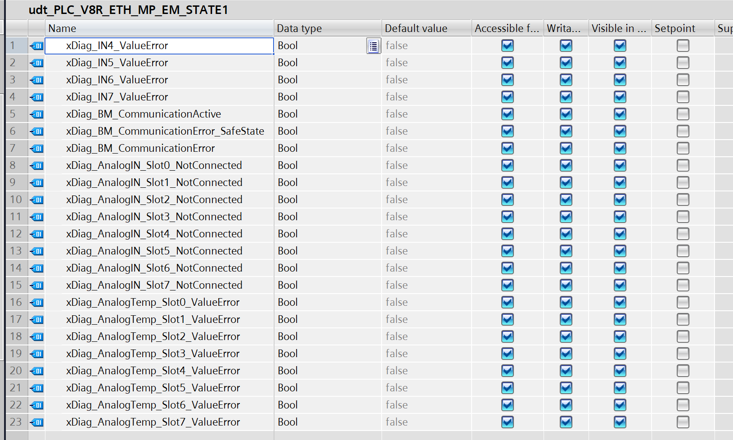
Task: Click tag icon for xDiag_AnalogIN_Slot5_NotConnected
Action: (x=37, y=251)
